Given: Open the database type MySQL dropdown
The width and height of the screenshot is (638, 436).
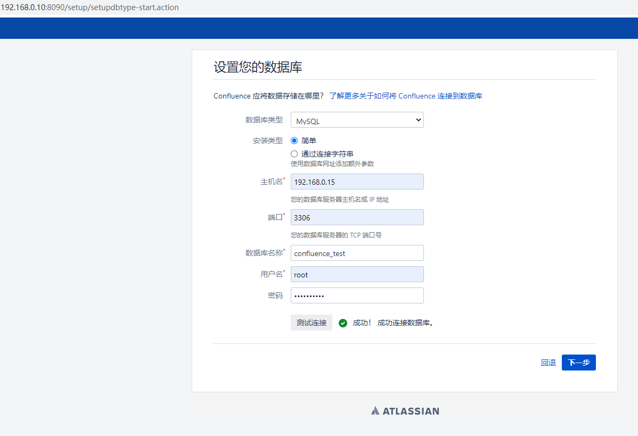Looking at the screenshot, I should 357,120.
